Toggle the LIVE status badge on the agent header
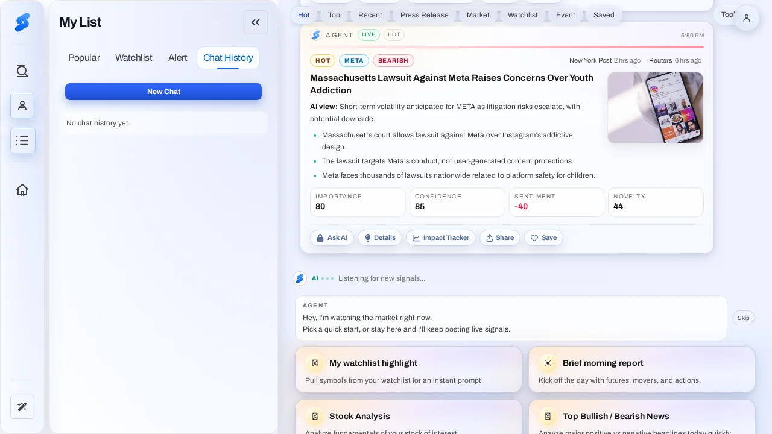The width and height of the screenshot is (772, 434). click(369, 35)
